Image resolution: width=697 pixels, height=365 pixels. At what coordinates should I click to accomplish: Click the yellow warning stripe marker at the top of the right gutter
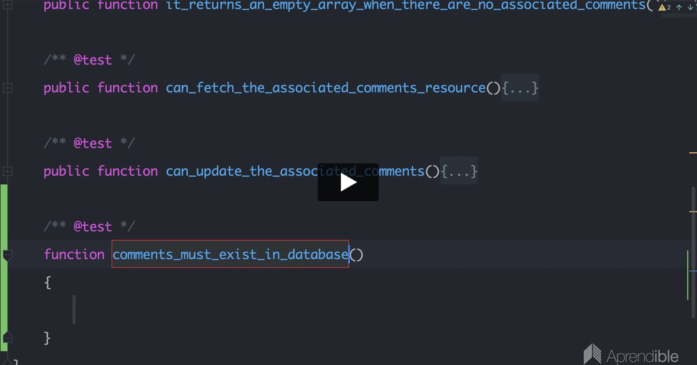coord(692,153)
